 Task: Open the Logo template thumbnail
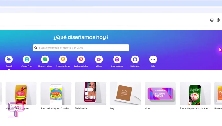[x=126, y=93]
